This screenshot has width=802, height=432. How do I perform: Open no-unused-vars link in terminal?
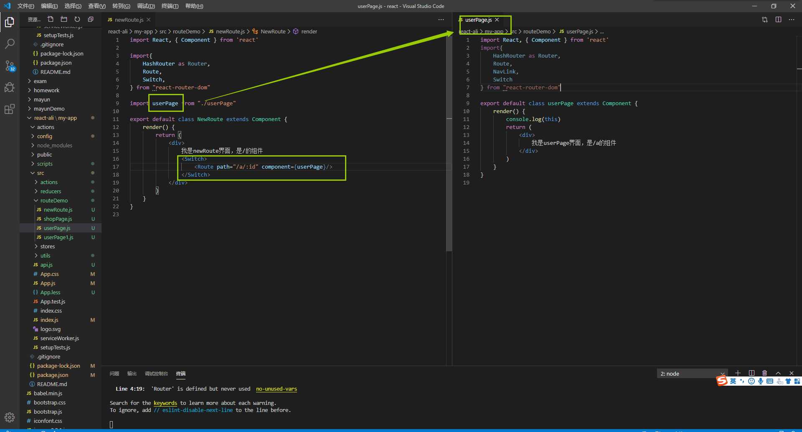click(x=277, y=389)
